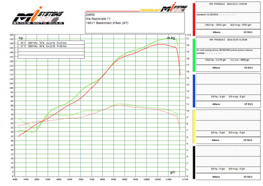Viewport: 263px width, 186px height.
Task: Click the red run's peak hp and torque values
Action: [x=228, y=25]
